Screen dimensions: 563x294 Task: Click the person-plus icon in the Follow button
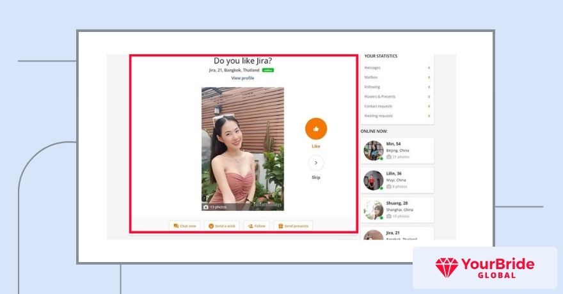pos(251,226)
